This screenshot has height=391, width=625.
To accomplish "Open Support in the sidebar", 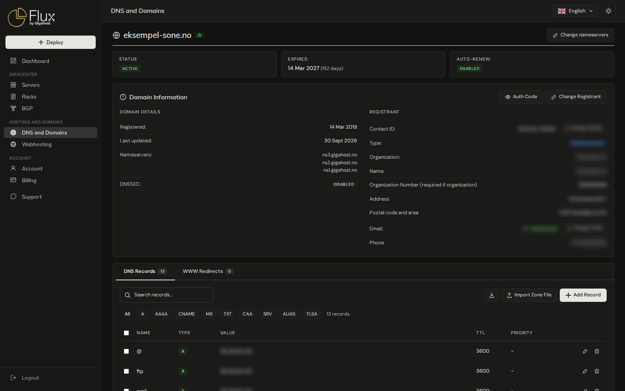I will (x=50, y=197).
